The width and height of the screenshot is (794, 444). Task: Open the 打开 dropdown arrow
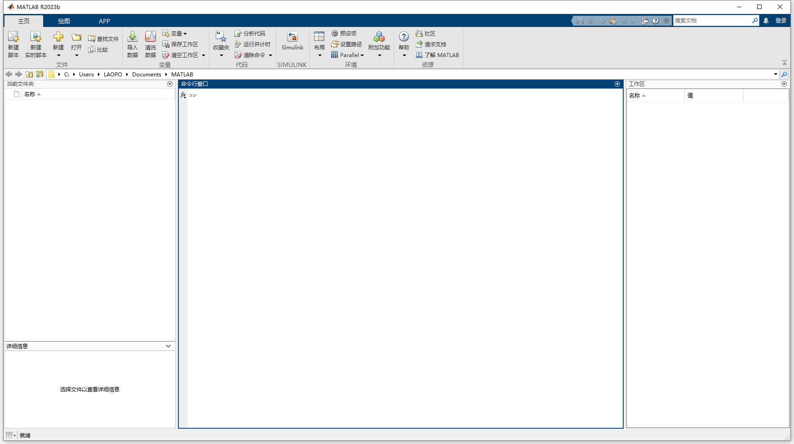click(x=76, y=55)
